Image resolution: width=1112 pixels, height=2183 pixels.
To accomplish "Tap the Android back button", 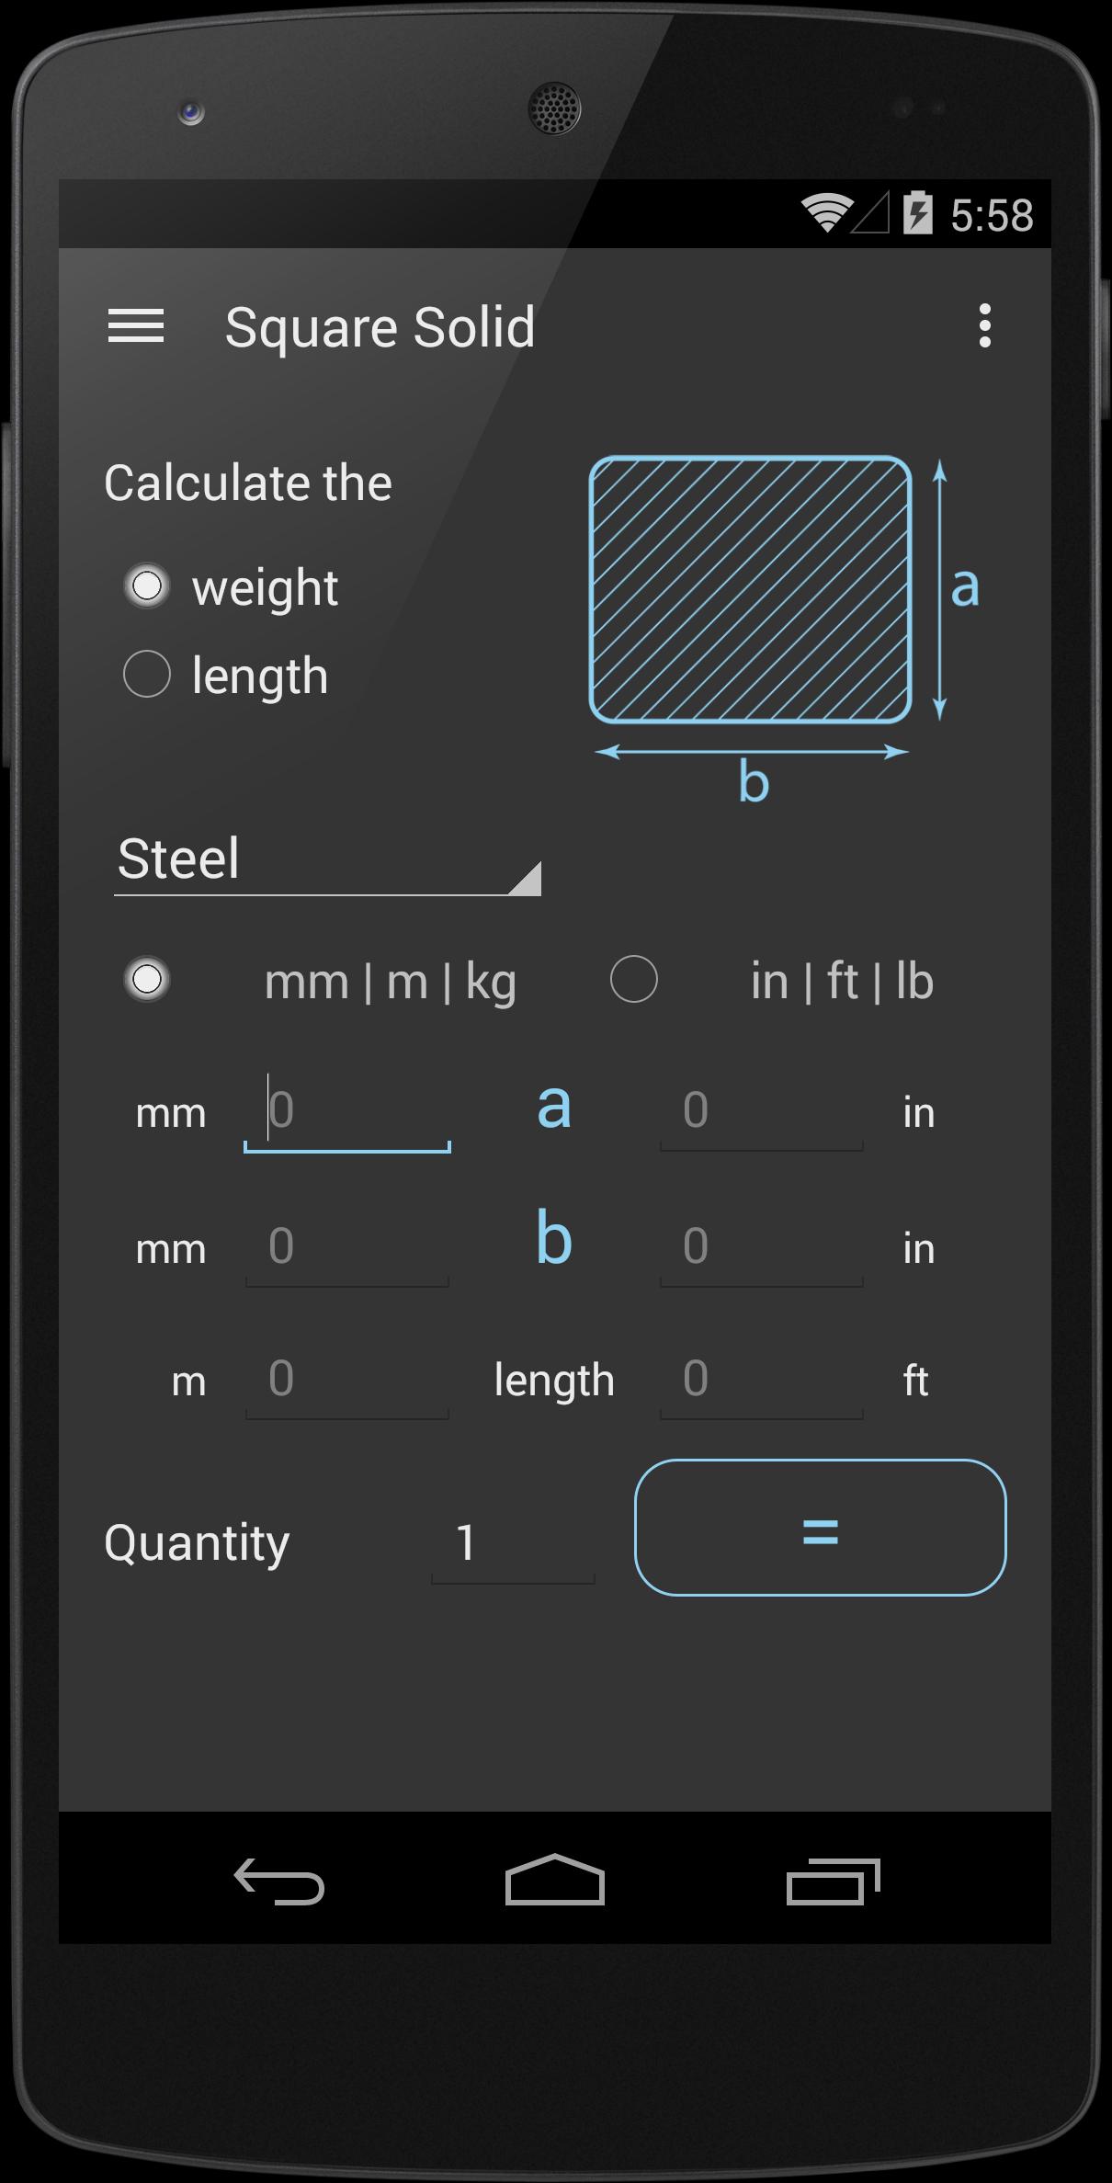I will [279, 1881].
